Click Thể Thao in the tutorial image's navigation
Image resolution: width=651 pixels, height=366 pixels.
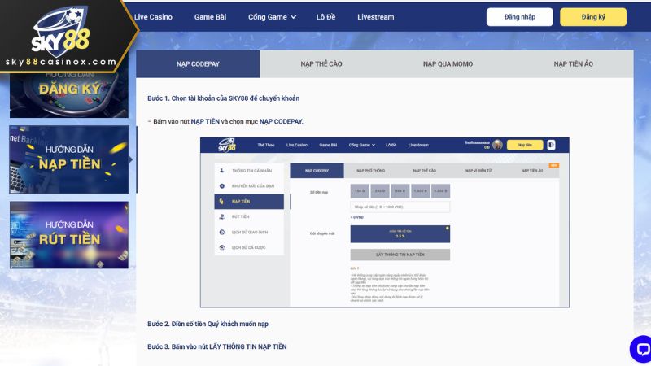(x=266, y=145)
